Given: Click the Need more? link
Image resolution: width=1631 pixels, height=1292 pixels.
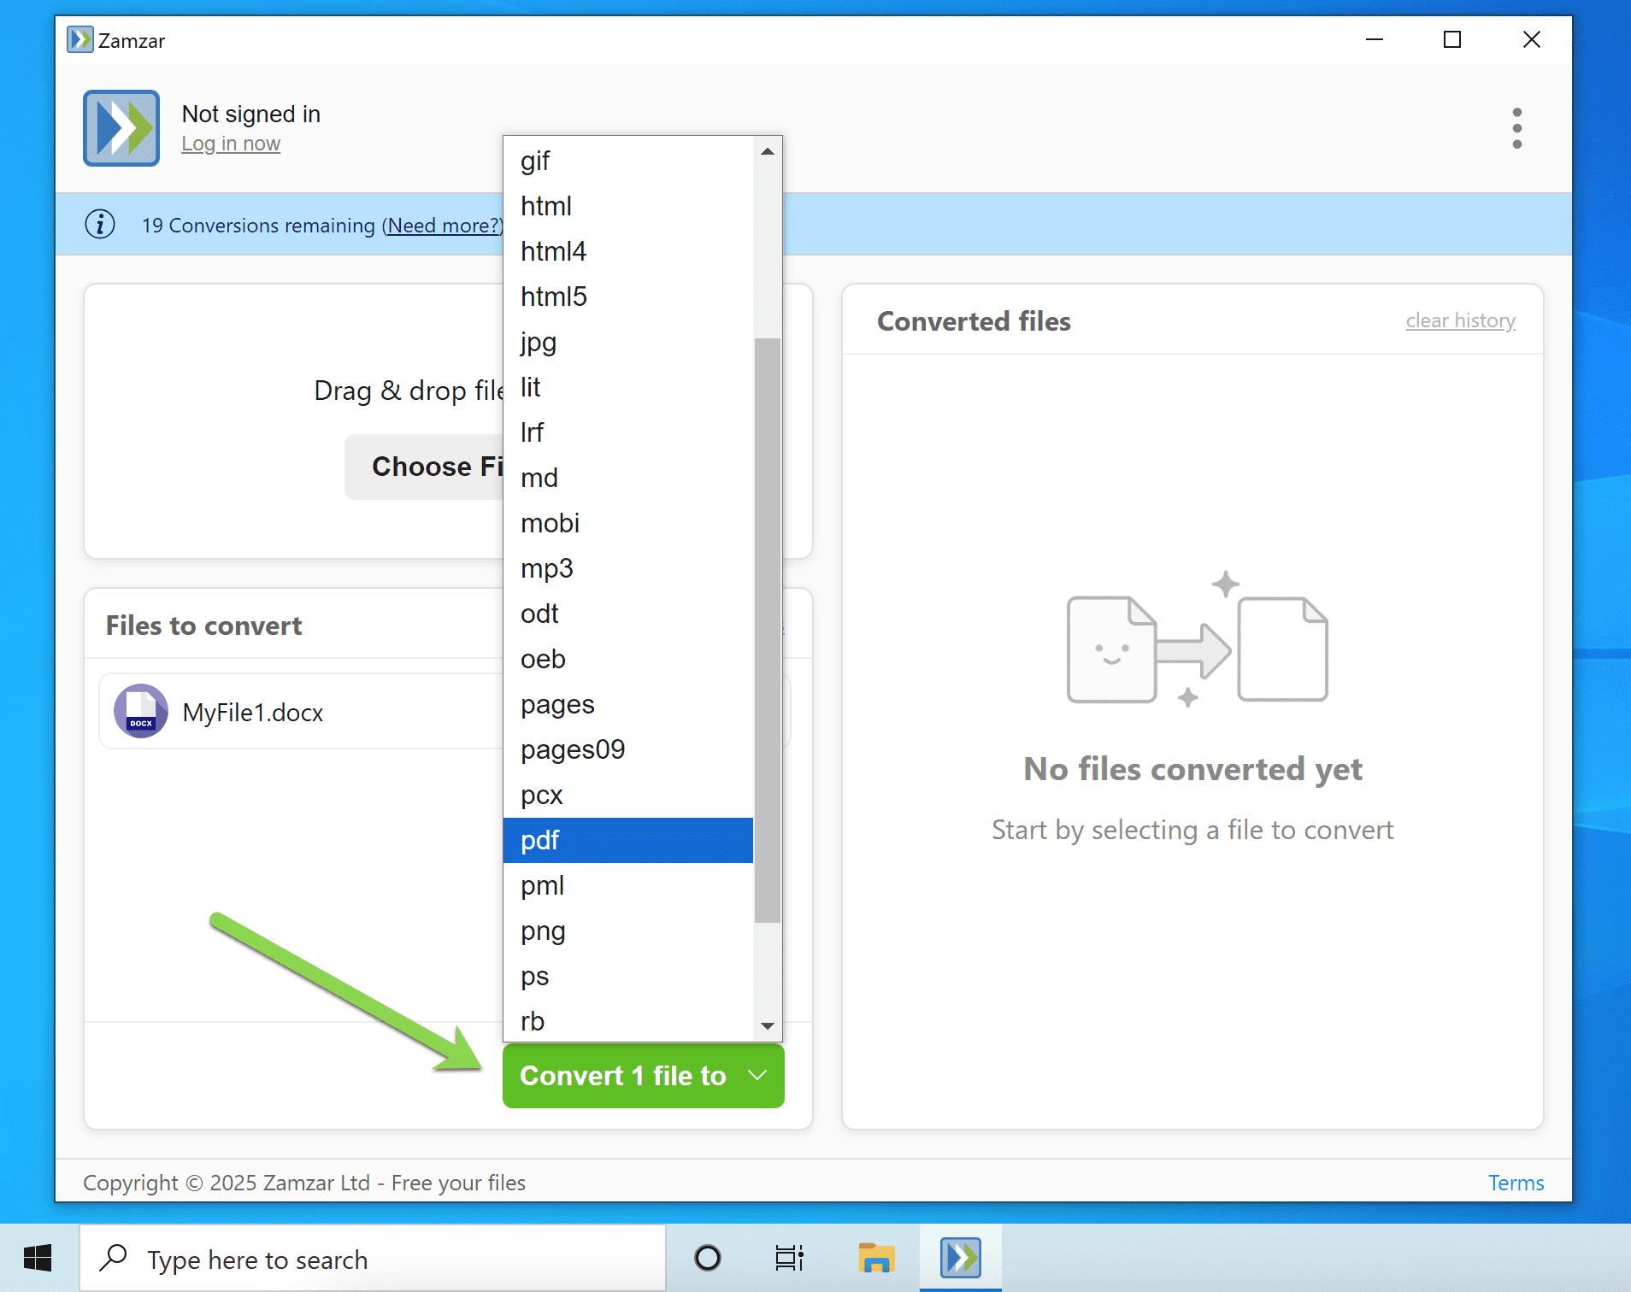Looking at the screenshot, I should click(442, 225).
